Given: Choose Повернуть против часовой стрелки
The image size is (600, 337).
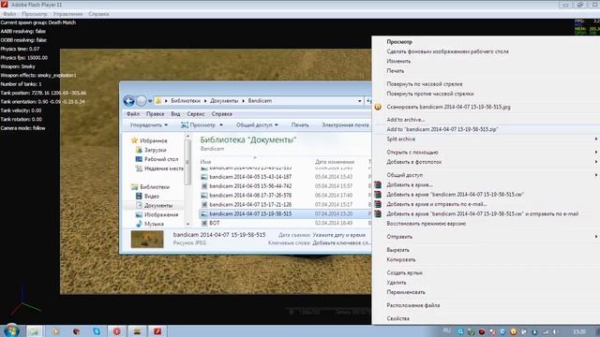Looking at the screenshot, I should click(430, 94).
